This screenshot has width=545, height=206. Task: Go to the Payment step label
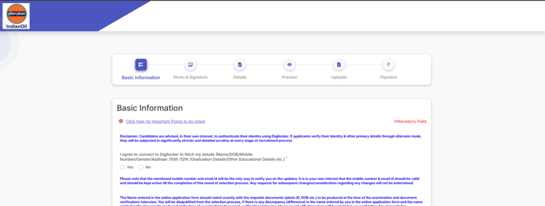[x=388, y=78]
